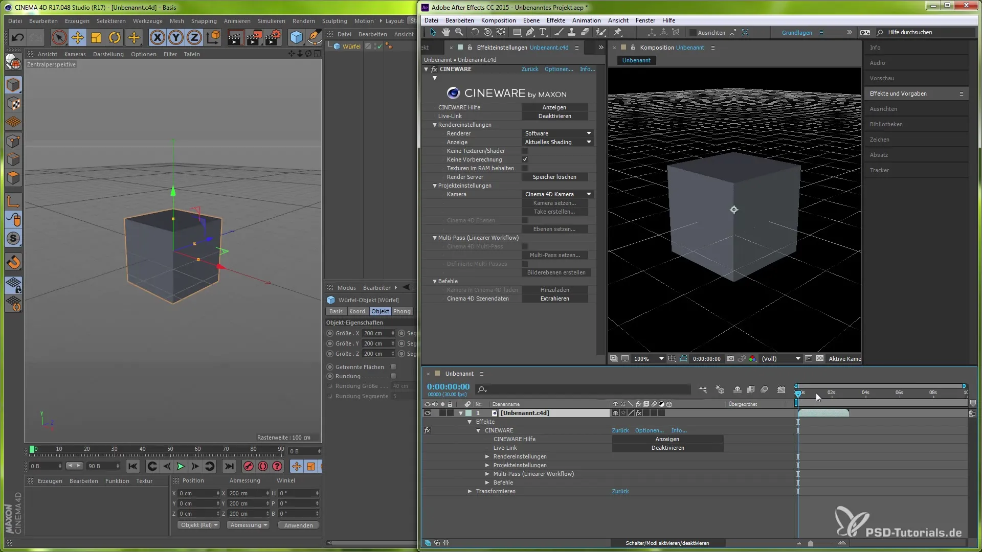Screen dimensions: 982x552
Task: Open the Renderer dropdown set to Software
Action: pyautogui.click(x=557, y=133)
